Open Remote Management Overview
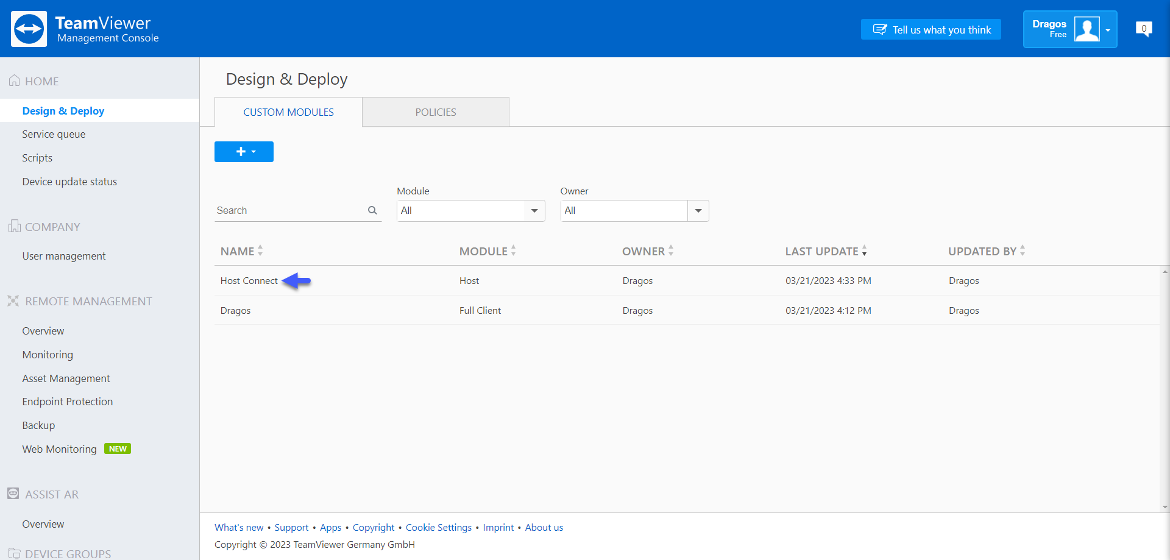The width and height of the screenshot is (1170, 560). point(43,331)
